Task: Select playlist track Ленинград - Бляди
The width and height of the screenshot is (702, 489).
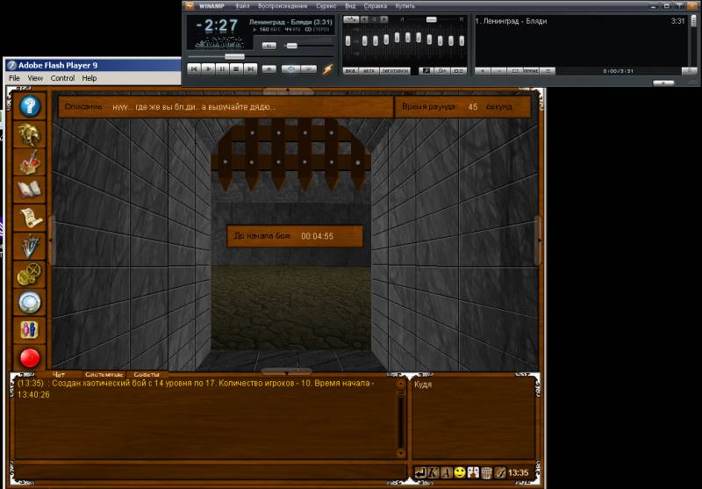Action: point(580,21)
